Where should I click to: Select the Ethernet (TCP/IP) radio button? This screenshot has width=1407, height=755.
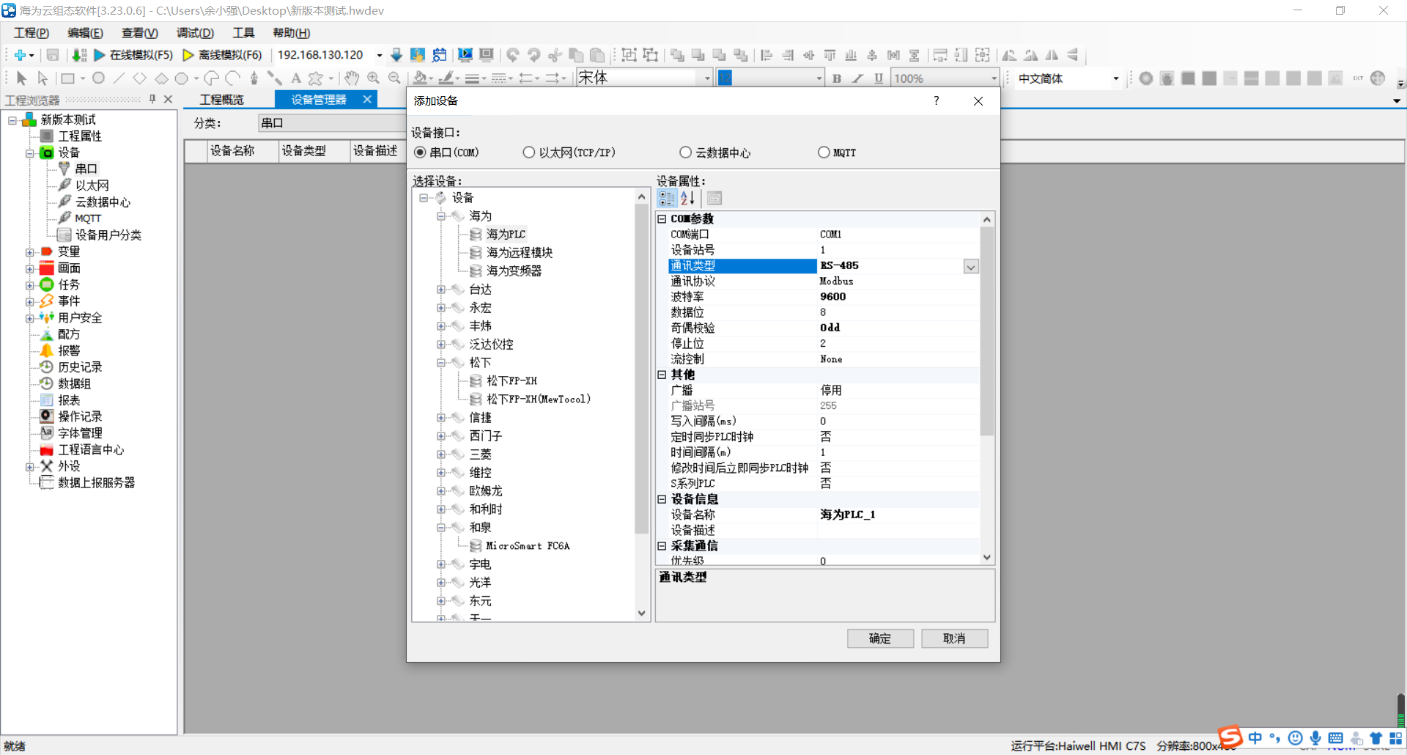pyautogui.click(x=528, y=152)
